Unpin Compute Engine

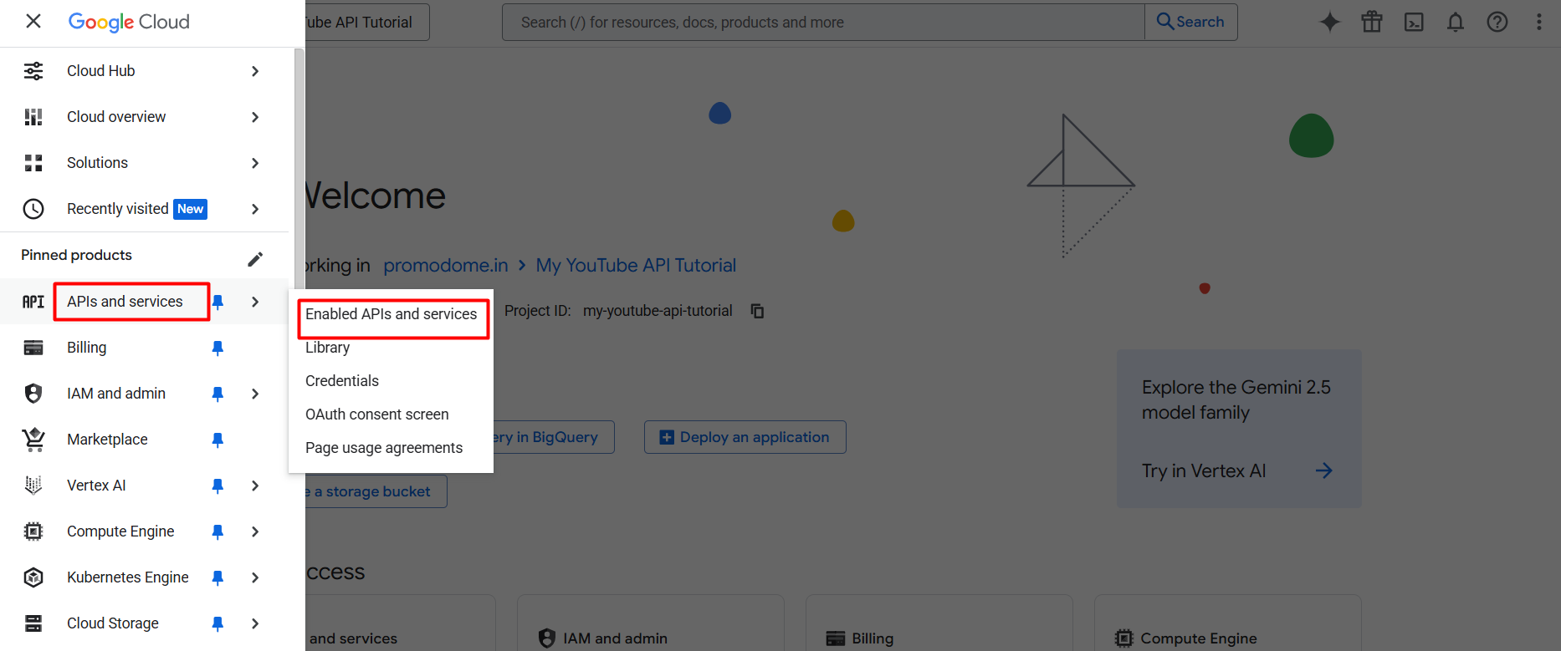218,531
